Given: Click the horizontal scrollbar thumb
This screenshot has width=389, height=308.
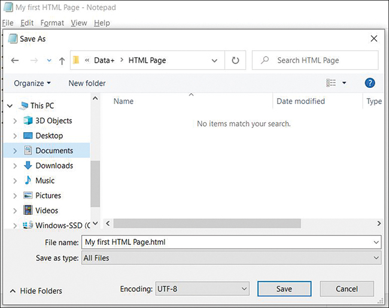Looking at the screenshot, I should (207, 224).
